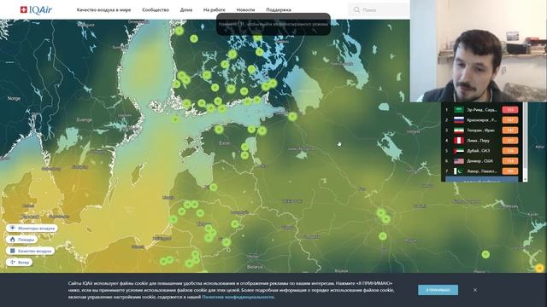Select Лима, Перу ranking row

pyautogui.click(x=482, y=141)
